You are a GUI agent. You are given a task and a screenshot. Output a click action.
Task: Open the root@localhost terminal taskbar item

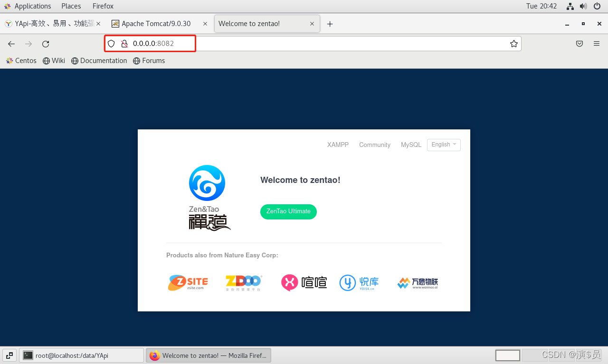81,355
